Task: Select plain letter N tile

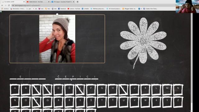Action: point(178,90)
